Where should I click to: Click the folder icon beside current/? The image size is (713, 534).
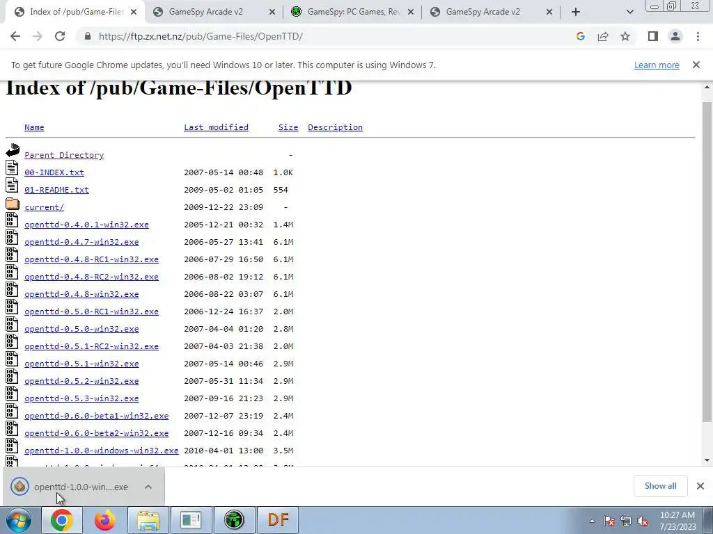[13, 203]
